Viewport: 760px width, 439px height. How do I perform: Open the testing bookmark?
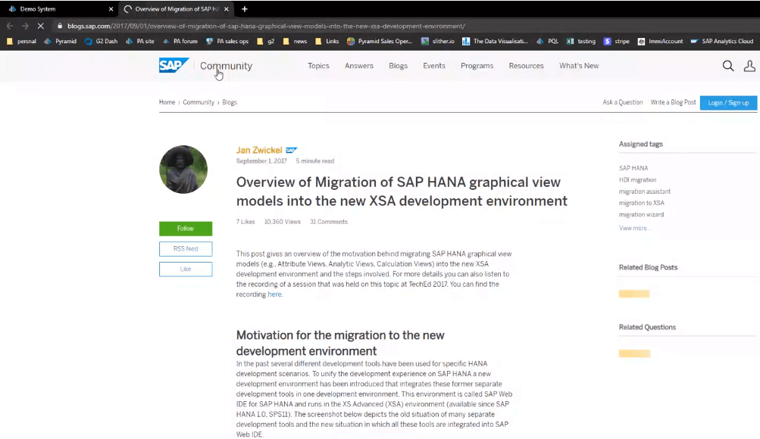pos(580,41)
